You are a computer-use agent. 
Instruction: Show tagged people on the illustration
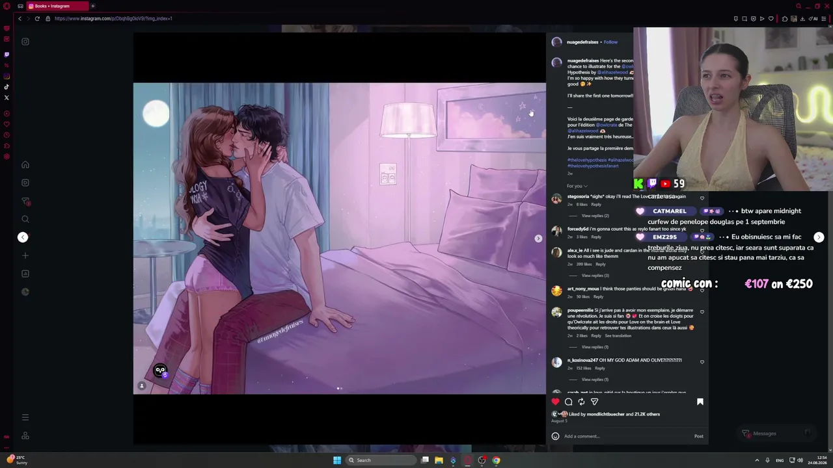point(142,386)
